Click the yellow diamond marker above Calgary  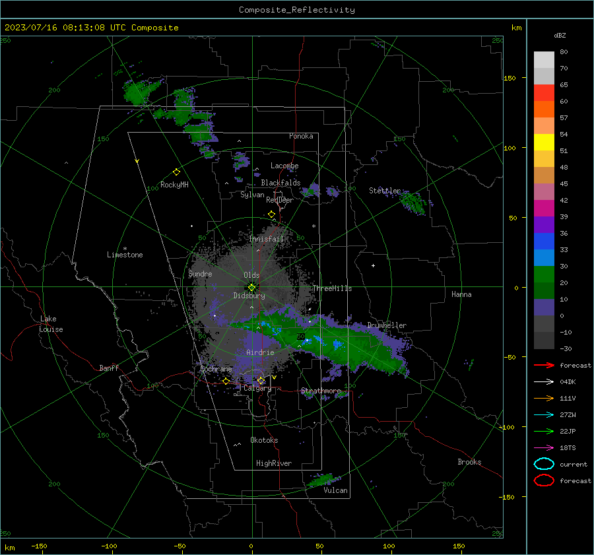coord(261,380)
